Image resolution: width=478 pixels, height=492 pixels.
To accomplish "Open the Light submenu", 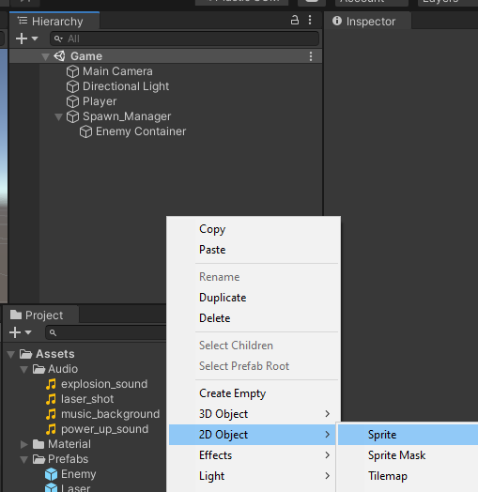I will [254, 476].
